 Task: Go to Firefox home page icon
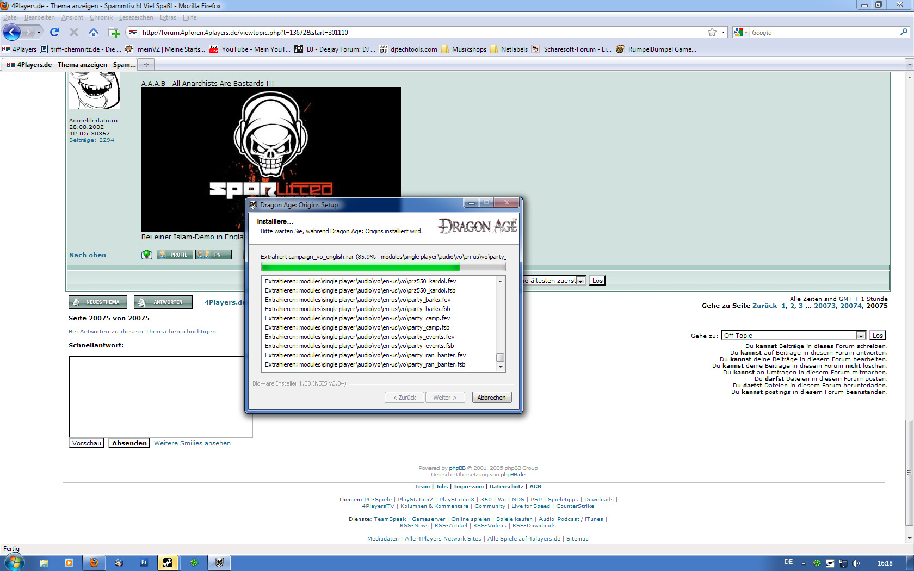point(94,33)
